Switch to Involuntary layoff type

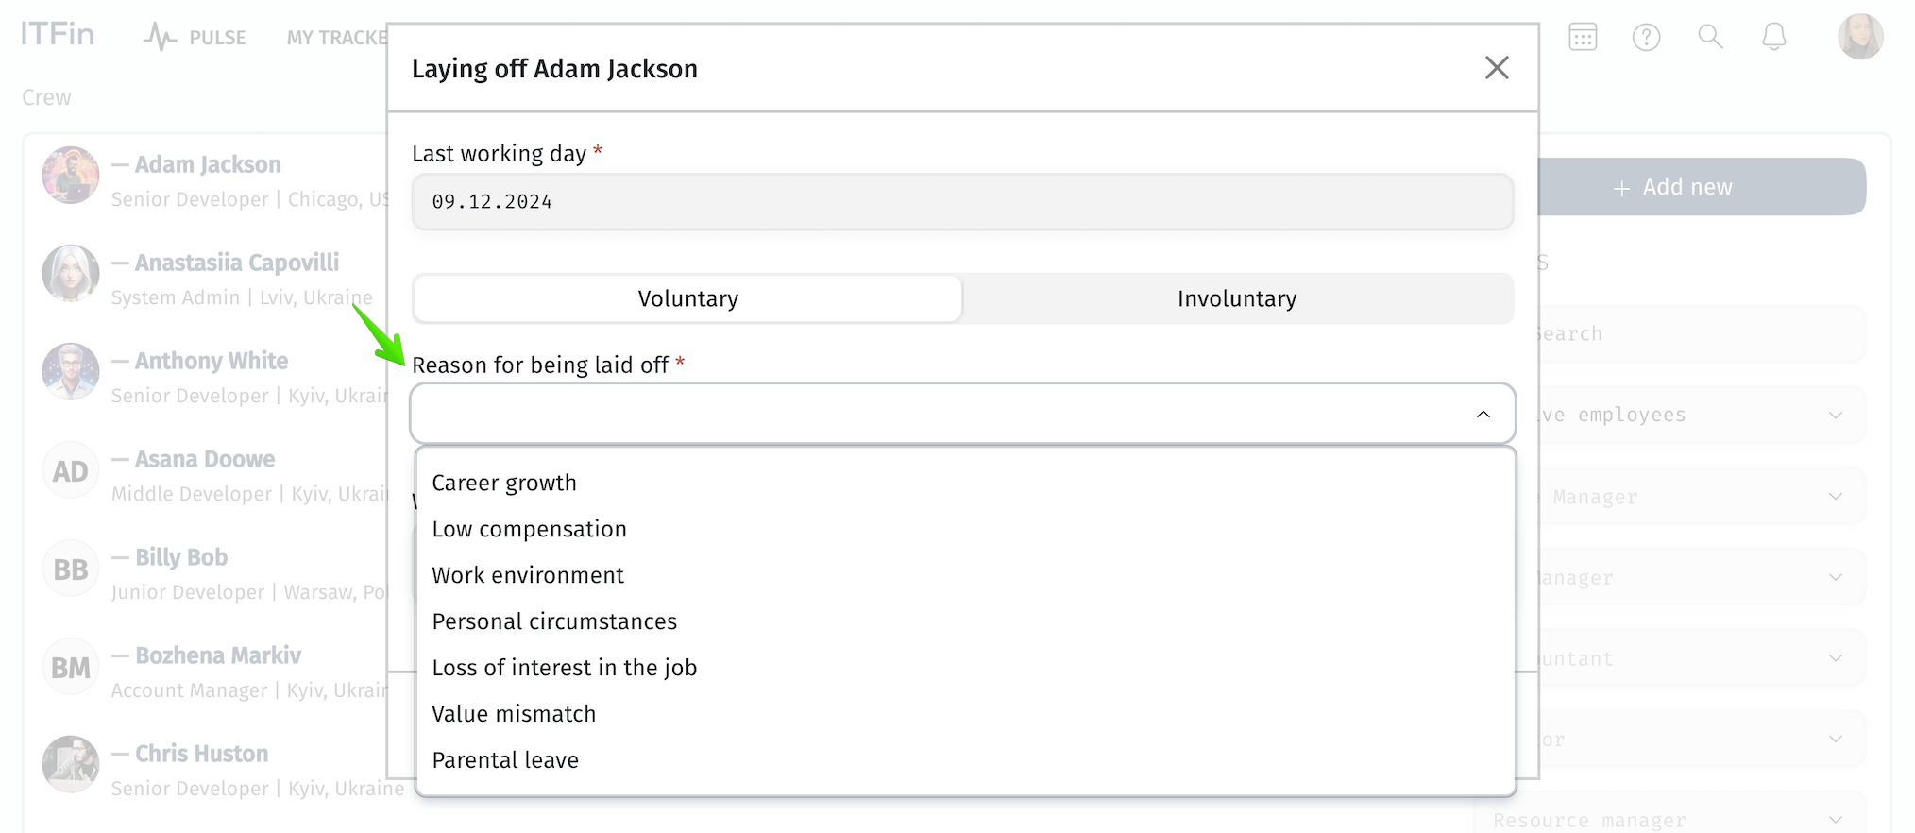point(1237,298)
